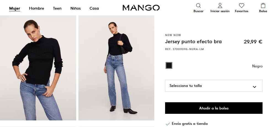Open the close-up sweater product photo
This screenshot has height=127, width=270.
pyautogui.click(x=38, y=68)
